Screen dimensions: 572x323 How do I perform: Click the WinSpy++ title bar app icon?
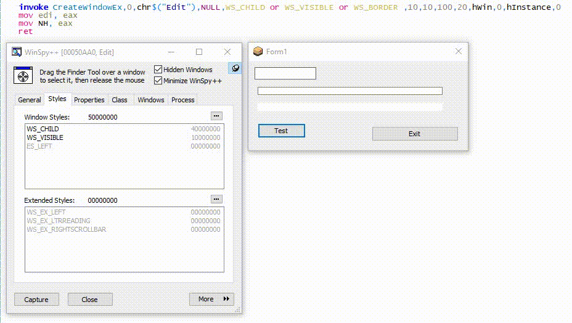(17, 52)
